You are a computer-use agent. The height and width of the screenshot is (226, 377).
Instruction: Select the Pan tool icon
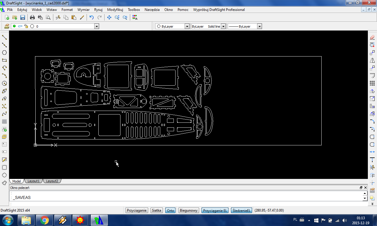click(x=109, y=17)
